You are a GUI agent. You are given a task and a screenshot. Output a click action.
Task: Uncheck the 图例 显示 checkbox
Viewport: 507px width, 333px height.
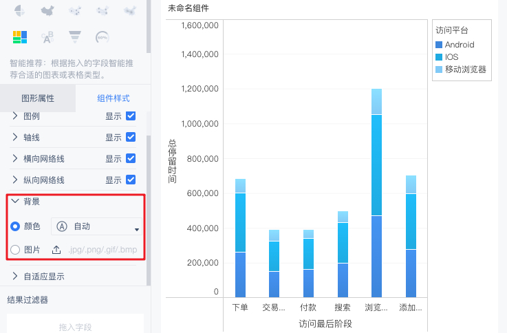tap(131, 116)
